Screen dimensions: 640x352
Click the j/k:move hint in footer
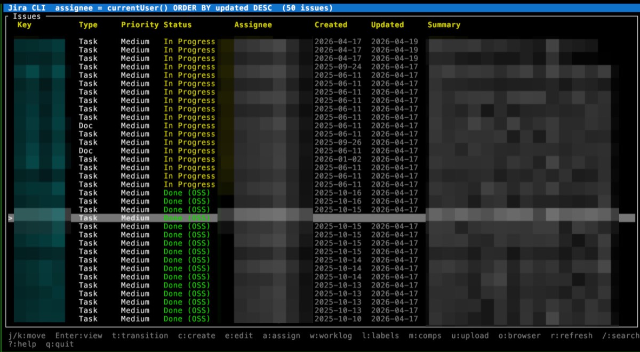pyautogui.click(x=27, y=336)
